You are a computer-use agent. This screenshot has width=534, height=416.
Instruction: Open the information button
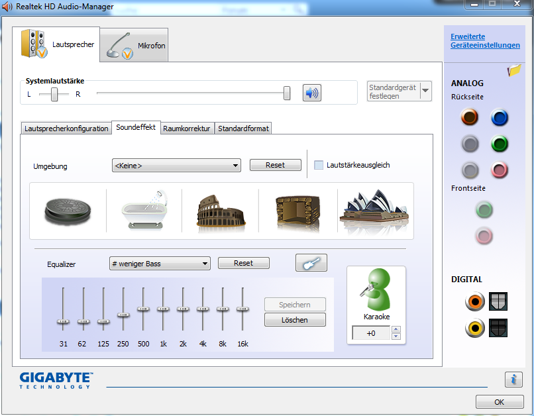[x=513, y=379]
